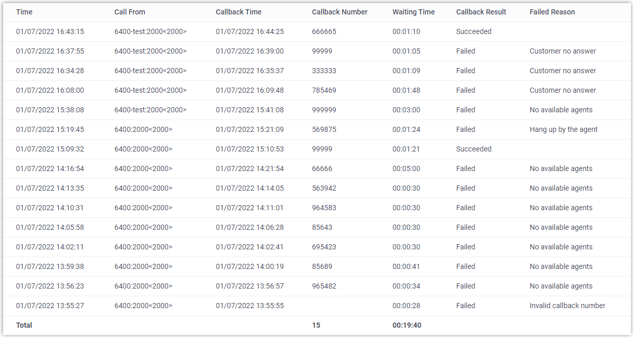
Task: Sort by the Callback Number column header
Action: [x=339, y=12]
